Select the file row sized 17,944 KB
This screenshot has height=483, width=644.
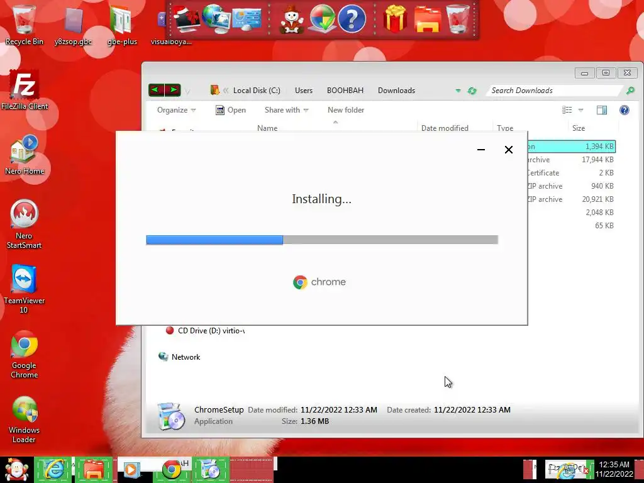[571, 160]
